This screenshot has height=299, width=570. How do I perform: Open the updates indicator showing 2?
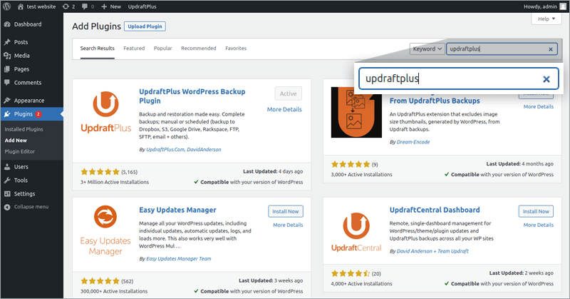68,6
